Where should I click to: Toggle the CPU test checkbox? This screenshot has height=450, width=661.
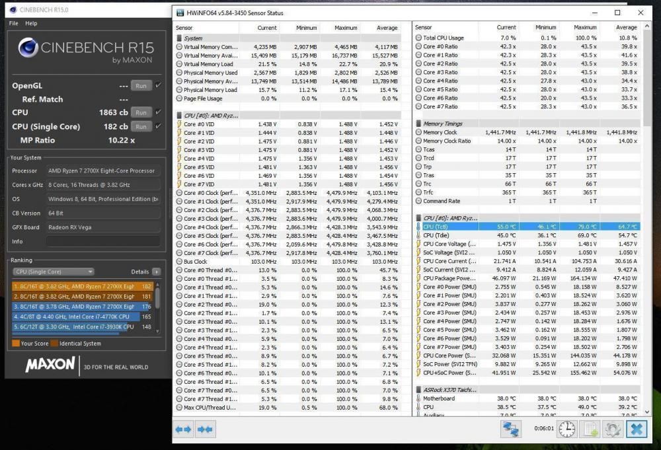tap(158, 112)
